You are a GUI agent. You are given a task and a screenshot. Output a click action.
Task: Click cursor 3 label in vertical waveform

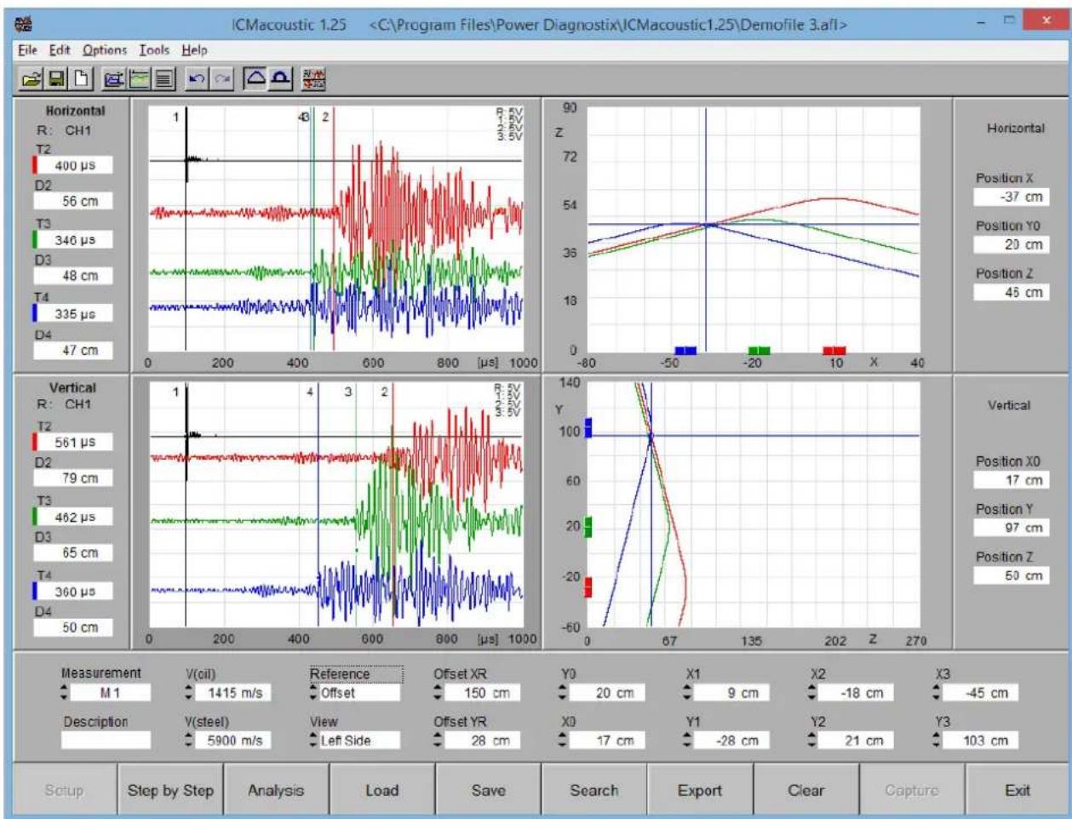tap(348, 392)
